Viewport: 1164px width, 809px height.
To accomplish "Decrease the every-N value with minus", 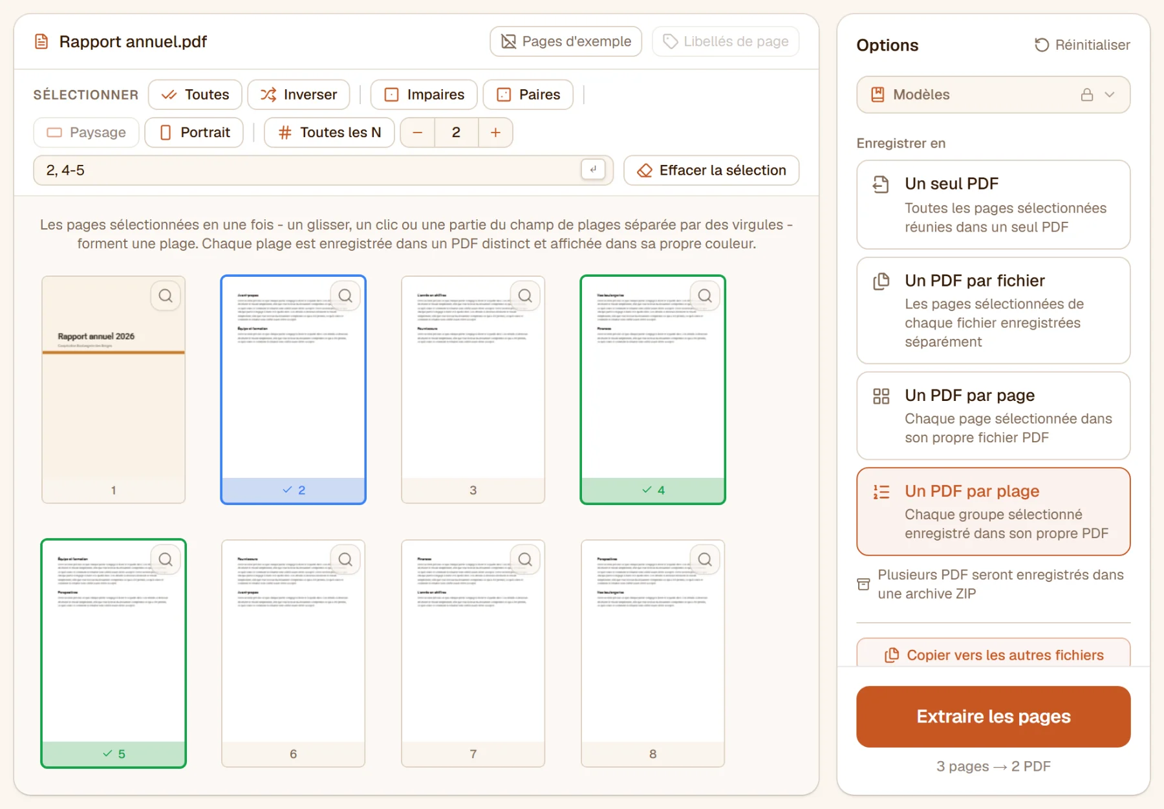I will [418, 133].
